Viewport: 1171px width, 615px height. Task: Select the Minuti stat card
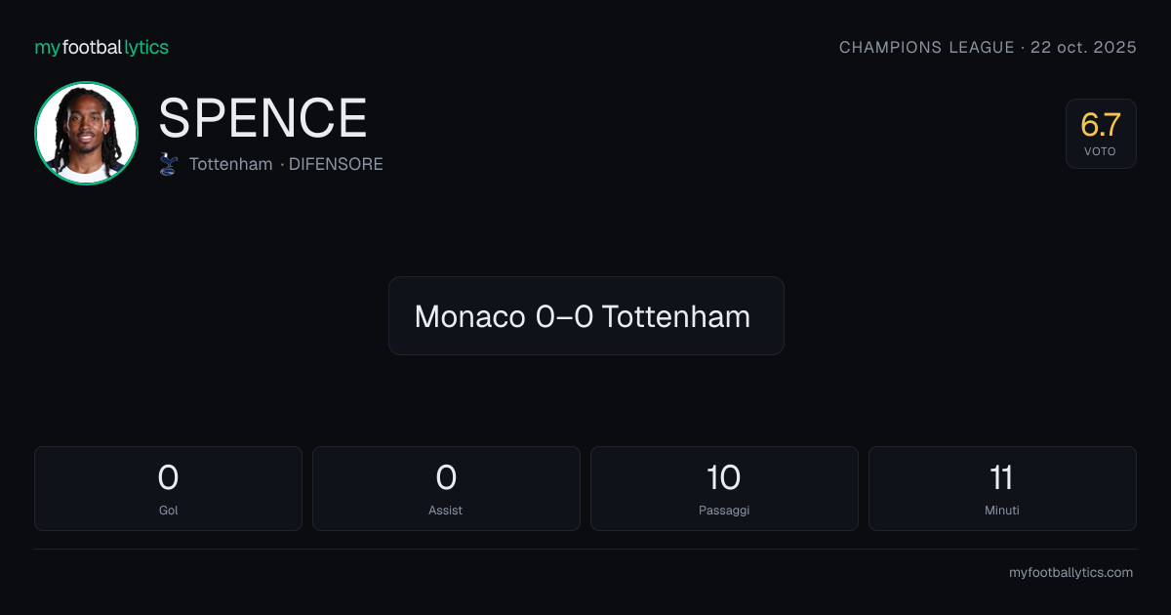point(1002,488)
